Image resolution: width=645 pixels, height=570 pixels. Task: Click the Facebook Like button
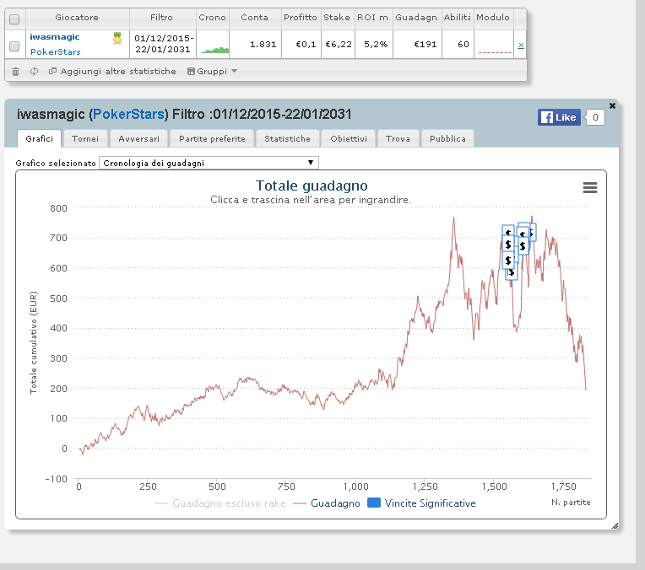pyautogui.click(x=559, y=117)
